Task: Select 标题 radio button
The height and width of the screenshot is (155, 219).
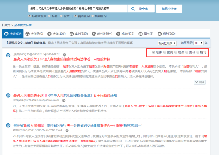Action: coord(49,16)
